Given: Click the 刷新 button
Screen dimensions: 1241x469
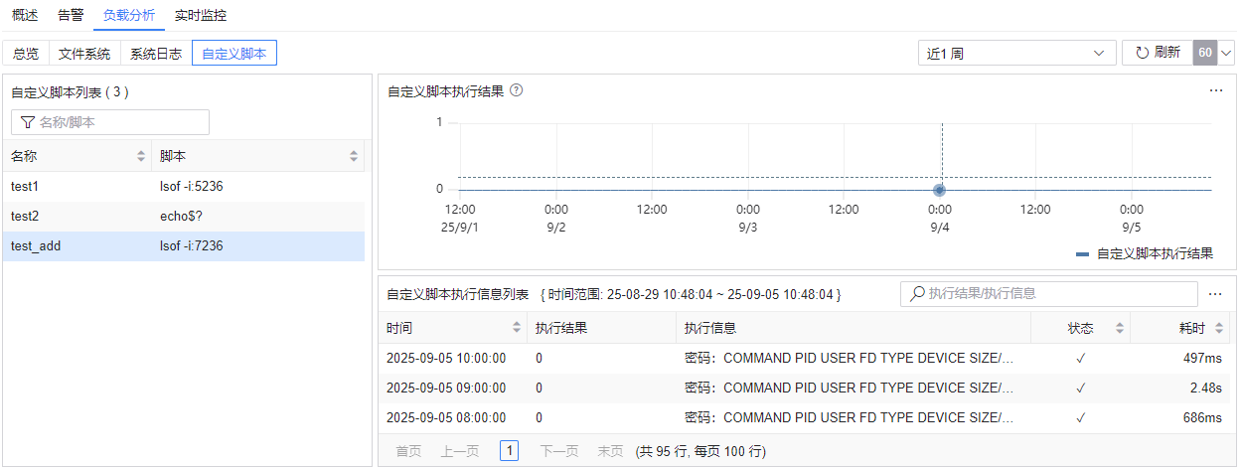Looking at the screenshot, I should [1157, 53].
